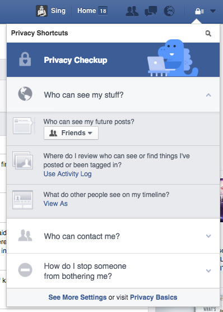Click the search magnifier in Privacy Shortcuts
Image resolution: width=223 pixels, height=312 pixels.
tap(208, 33)
